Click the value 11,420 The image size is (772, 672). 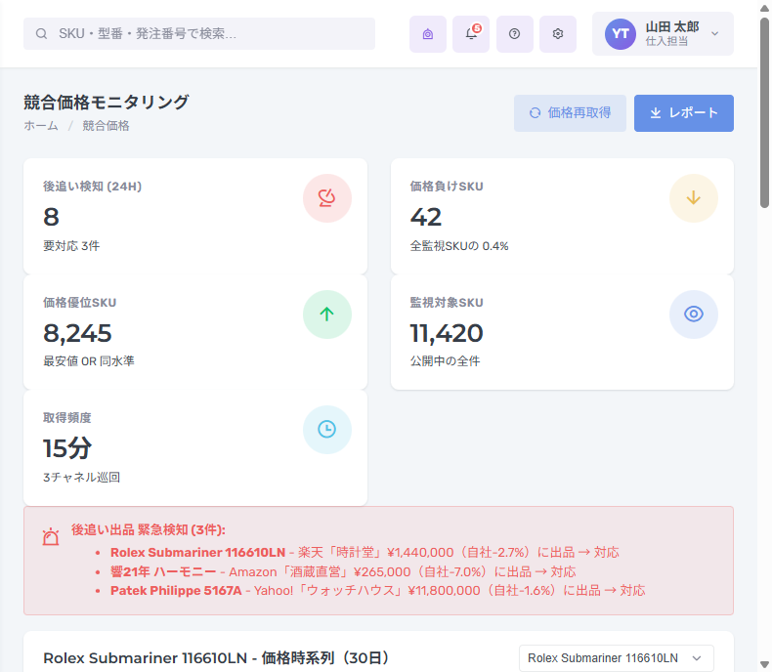(x=447, y=333)
